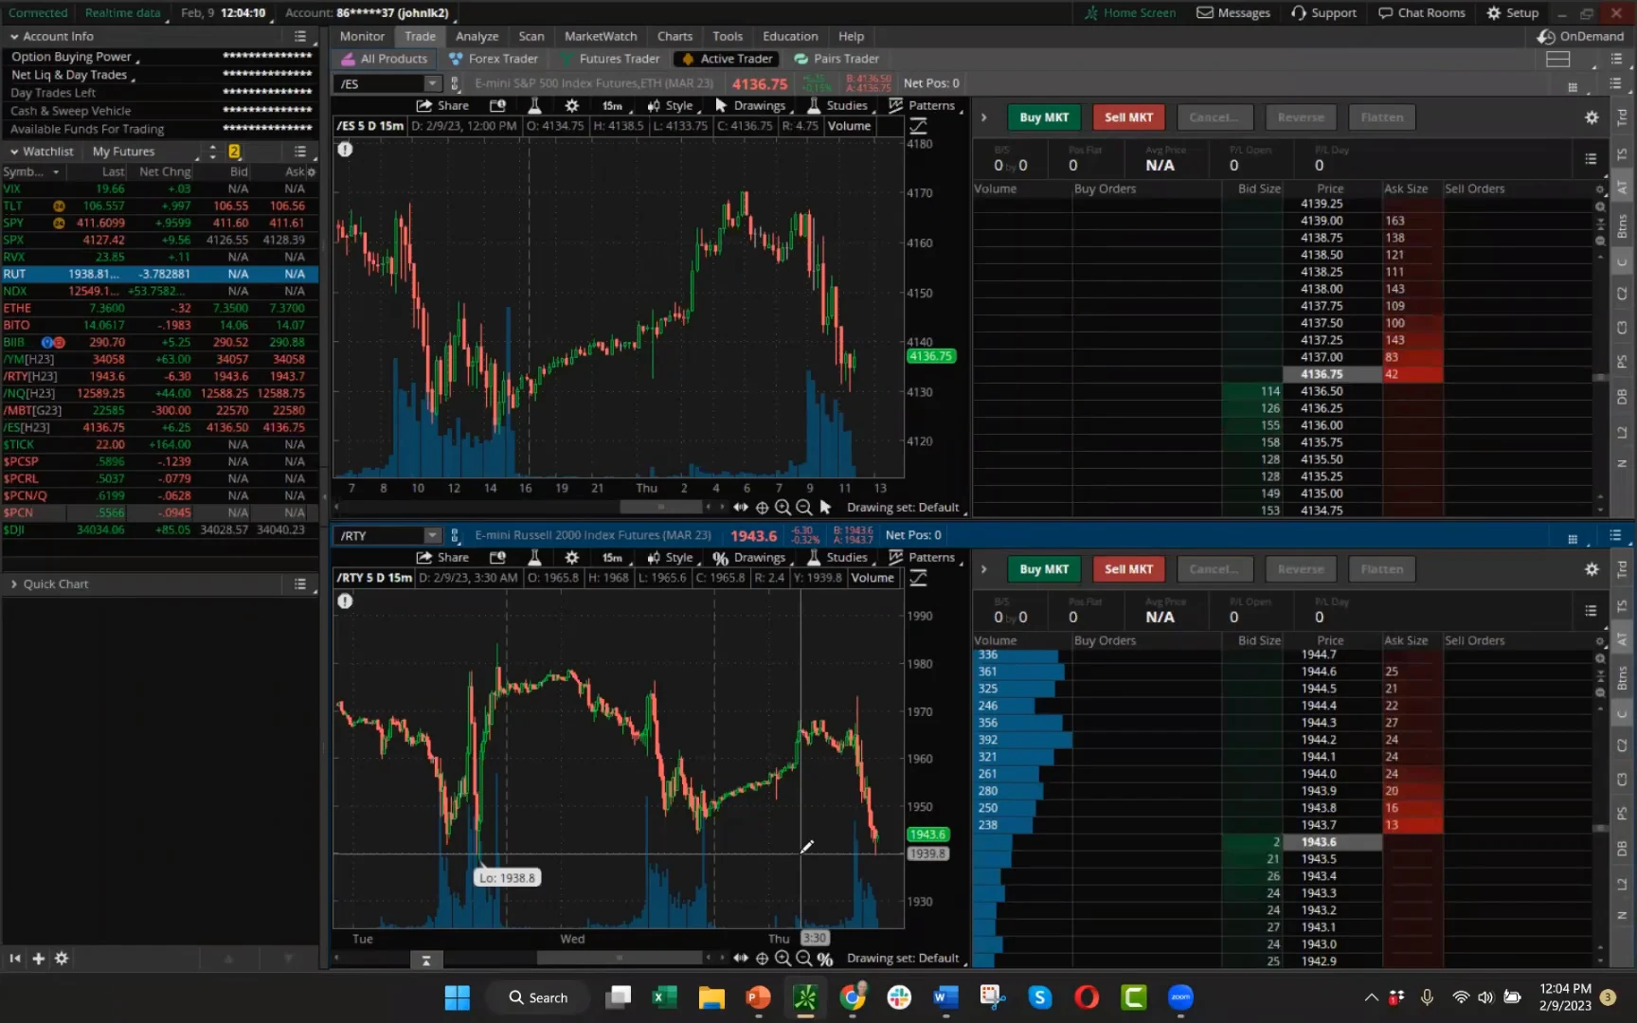Open Windows taskbar Search
This screenshot has width=1637, height=1023.
click(537, 997)
